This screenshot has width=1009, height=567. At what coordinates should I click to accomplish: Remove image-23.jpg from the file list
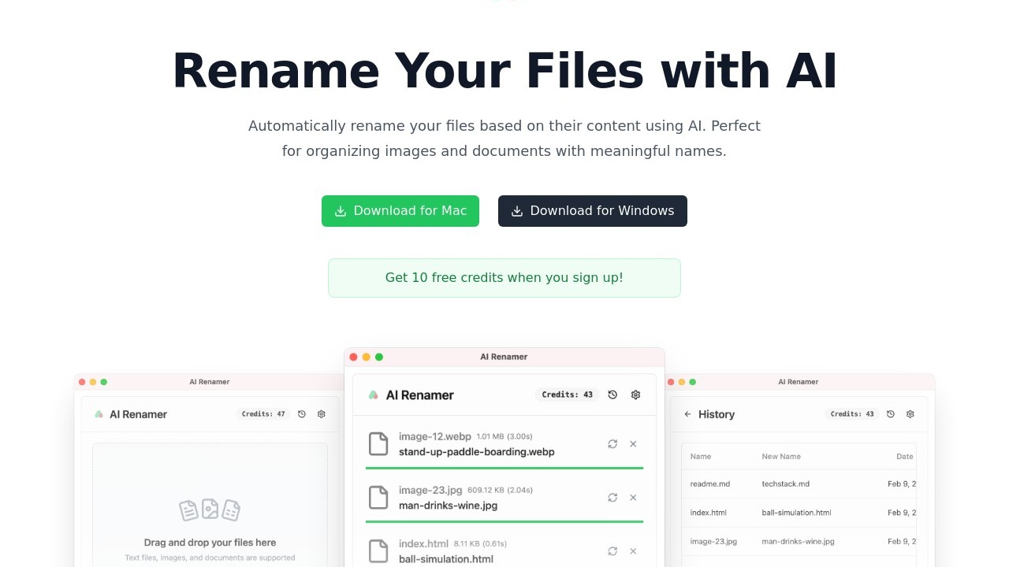(633, 498)
